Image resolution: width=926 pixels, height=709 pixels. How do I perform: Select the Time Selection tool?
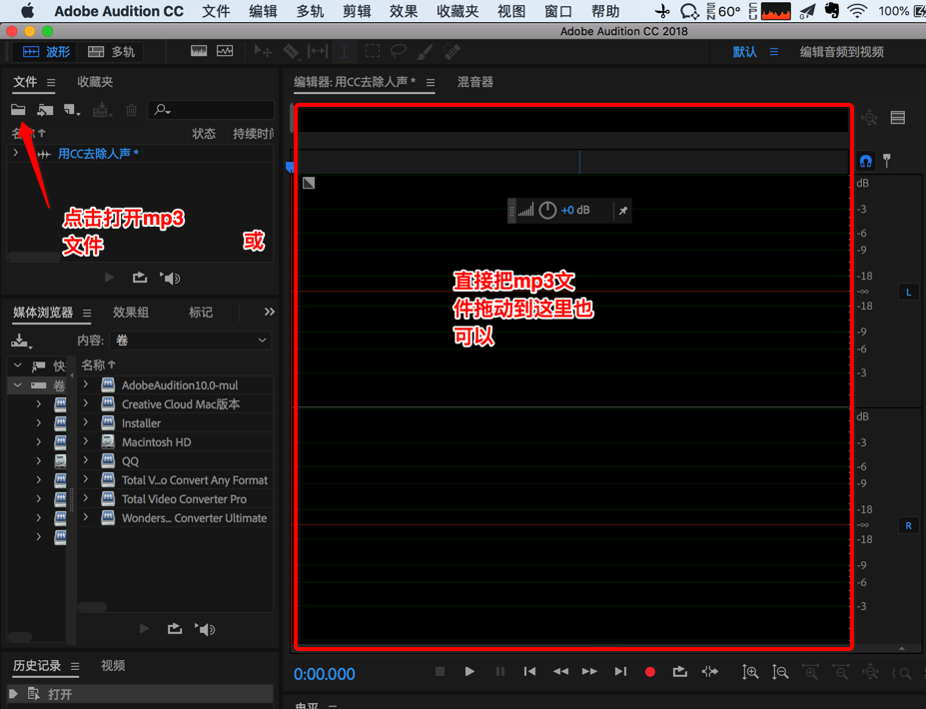(345, 51)
